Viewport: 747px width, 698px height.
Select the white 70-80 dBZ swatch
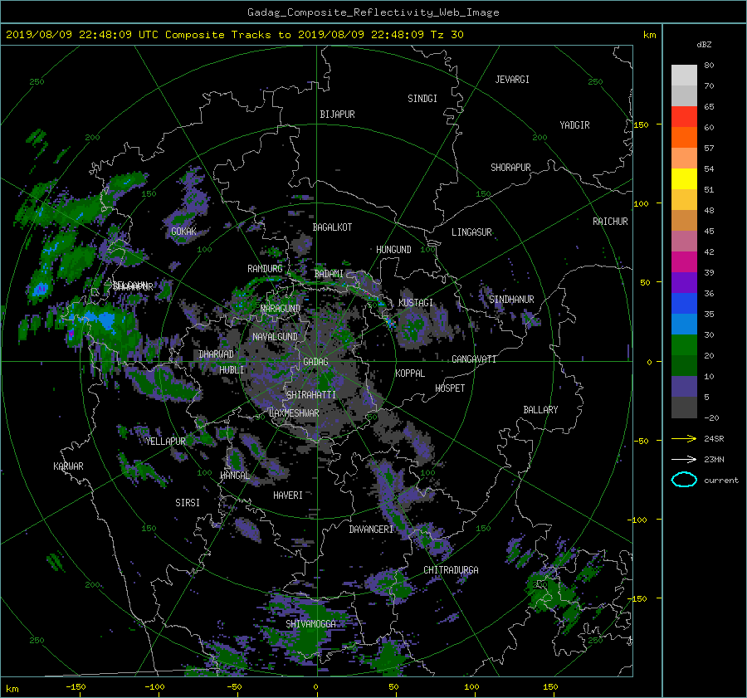click(684, 75)
